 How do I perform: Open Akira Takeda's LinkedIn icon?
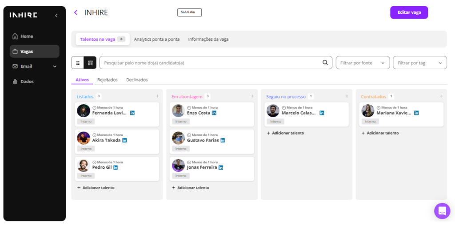tap(124, 140)
